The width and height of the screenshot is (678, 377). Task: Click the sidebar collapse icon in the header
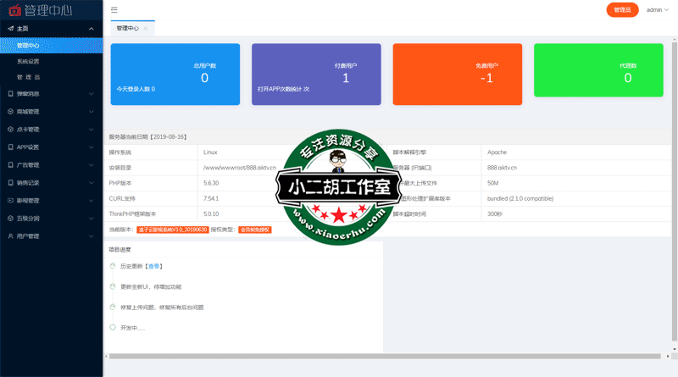coord(114,10)
